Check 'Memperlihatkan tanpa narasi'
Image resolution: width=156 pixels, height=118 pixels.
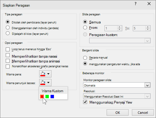pos(8,55)
